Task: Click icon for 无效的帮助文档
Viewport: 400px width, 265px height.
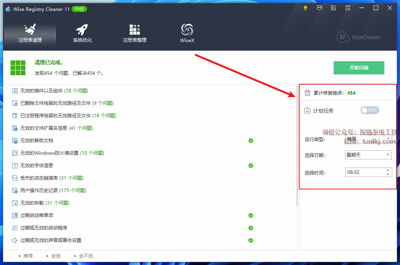Action: point(15,141)
